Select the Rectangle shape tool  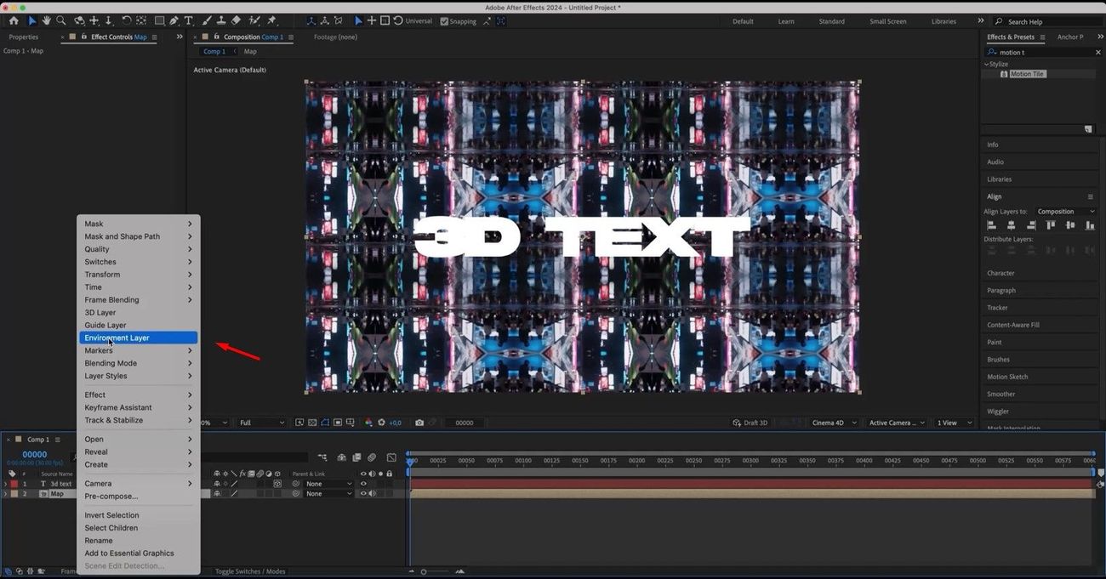[x=159, y=20]
